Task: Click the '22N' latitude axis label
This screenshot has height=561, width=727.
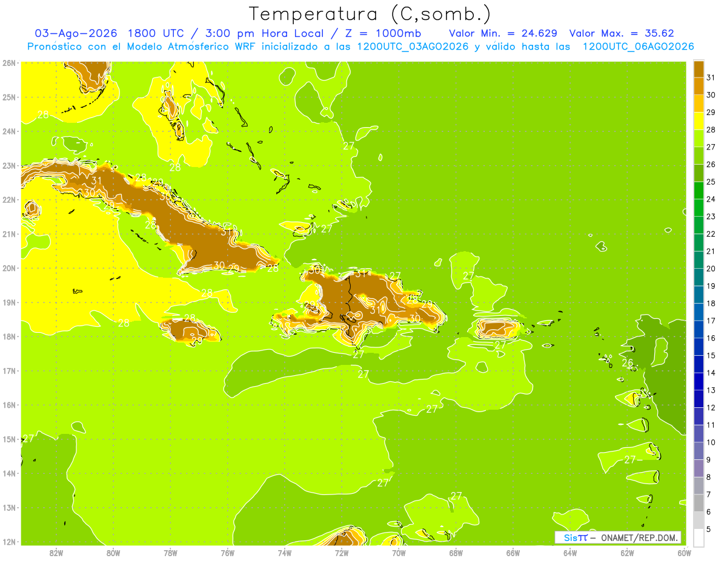Action: pyautogui.click(x=9, y=200)
